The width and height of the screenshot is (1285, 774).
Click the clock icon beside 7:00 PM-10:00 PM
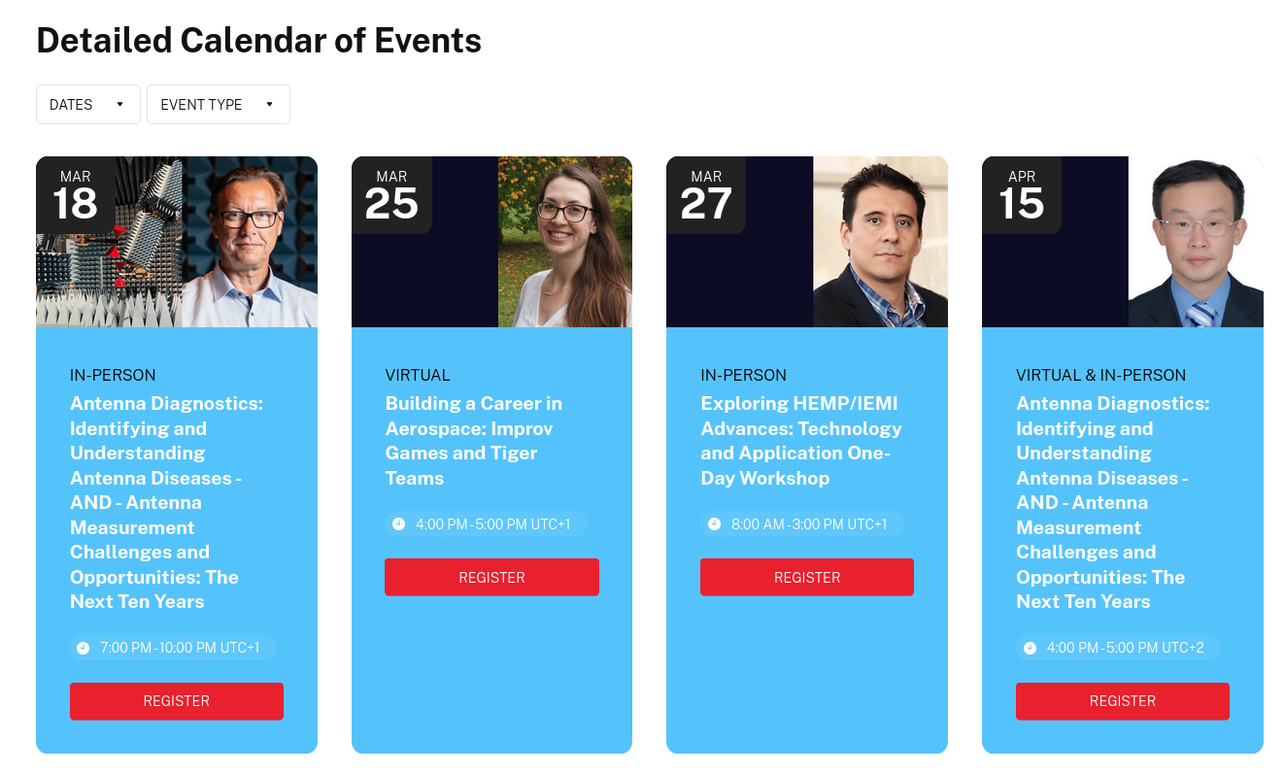[83, 648]
